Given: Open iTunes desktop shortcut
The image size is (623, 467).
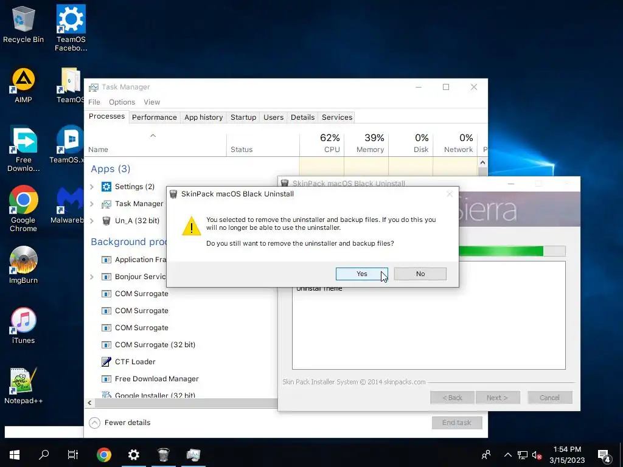Looking at the screenshot, I should coord(23,326).
